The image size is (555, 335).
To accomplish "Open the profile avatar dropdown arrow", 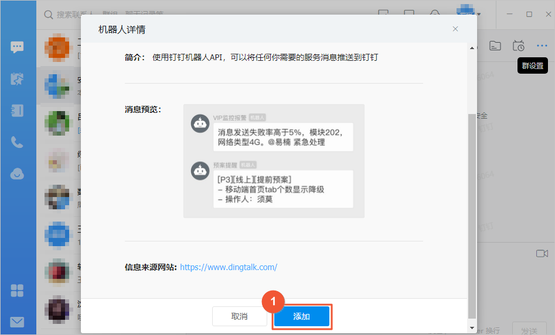I will tap(479, 15).
